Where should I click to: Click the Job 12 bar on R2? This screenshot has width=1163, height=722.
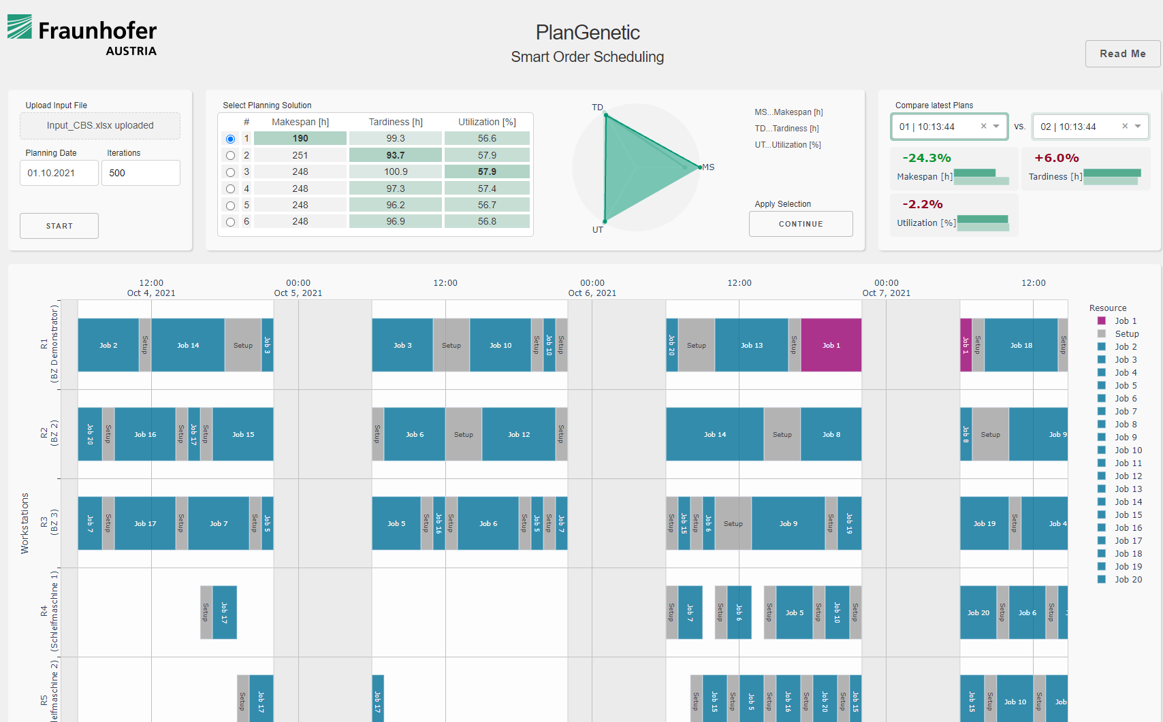(519, 434)
